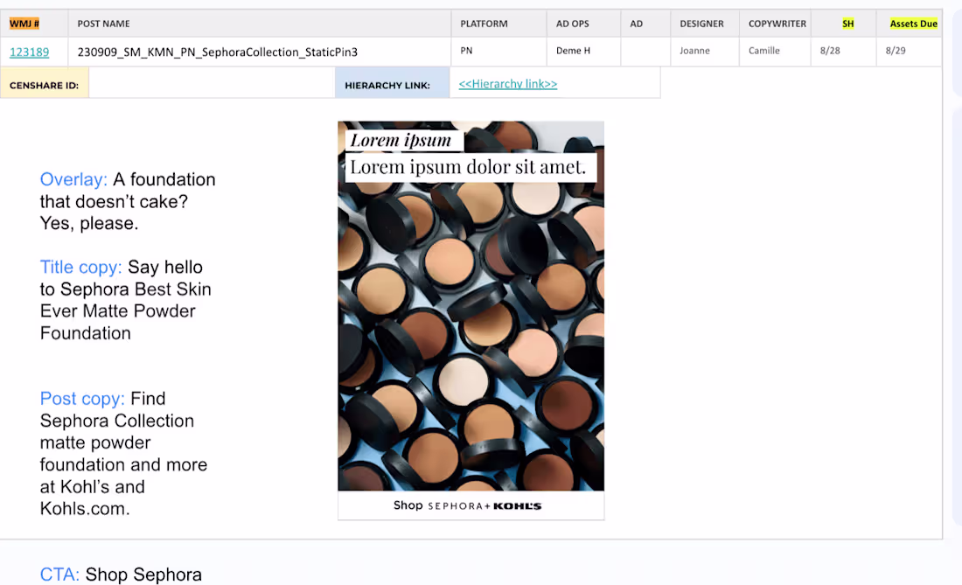Open the 123189 WMJ number link
This screenshot has width=962, height=585.
(x=30, y=52)
